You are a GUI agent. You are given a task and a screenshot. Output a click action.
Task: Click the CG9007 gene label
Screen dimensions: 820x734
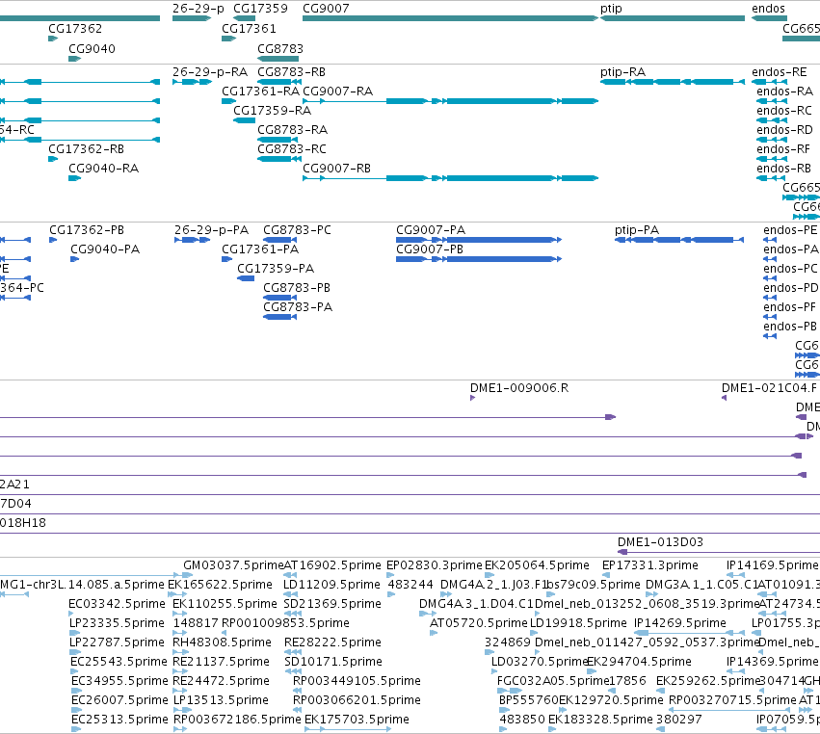(x=326, y=9)
